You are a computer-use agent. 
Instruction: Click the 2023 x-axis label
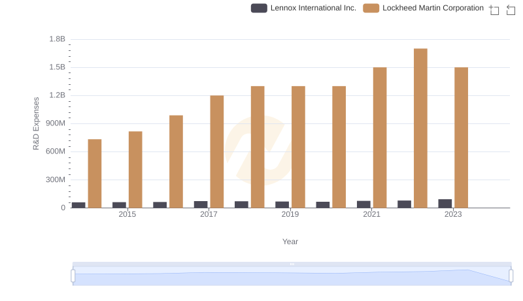453,214
